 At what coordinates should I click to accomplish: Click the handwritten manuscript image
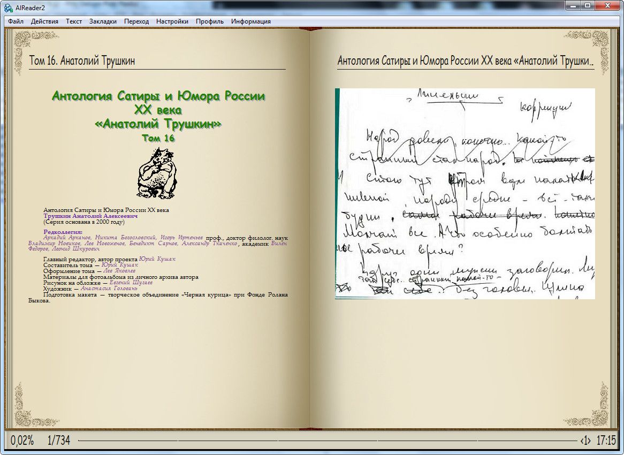tap(465, 193)
